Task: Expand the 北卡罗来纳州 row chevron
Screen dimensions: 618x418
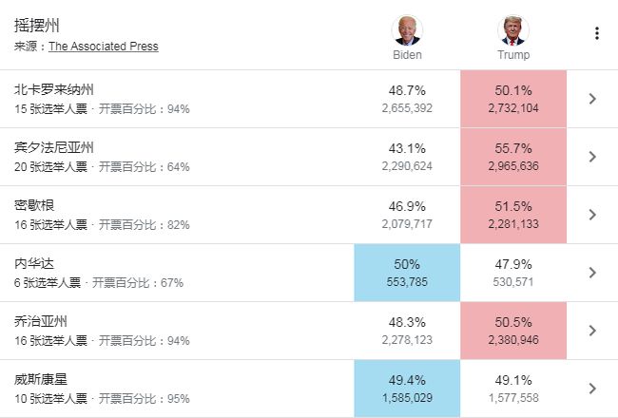Action: 592,99
